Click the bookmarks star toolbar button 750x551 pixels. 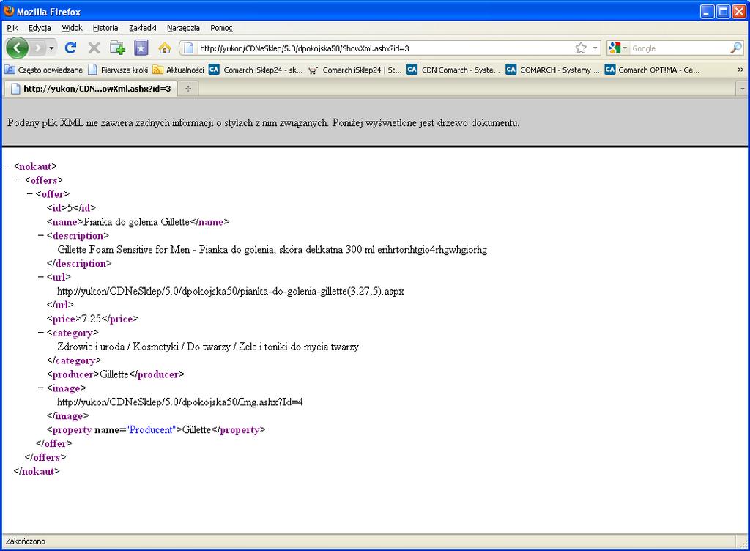tap(141, 48)
